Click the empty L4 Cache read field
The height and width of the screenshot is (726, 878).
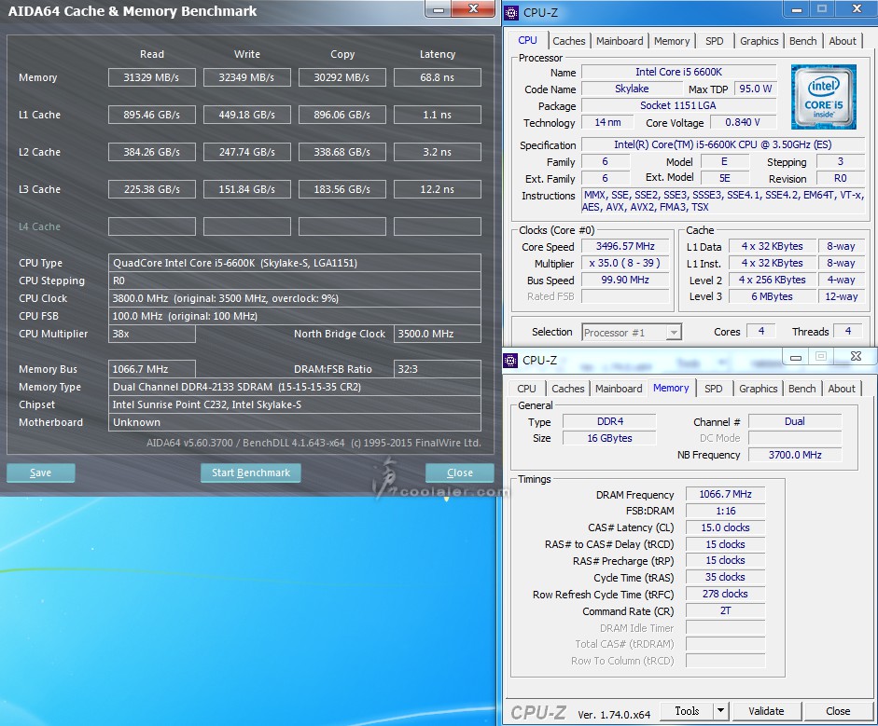pyautogui.click(x=152, y=226)
